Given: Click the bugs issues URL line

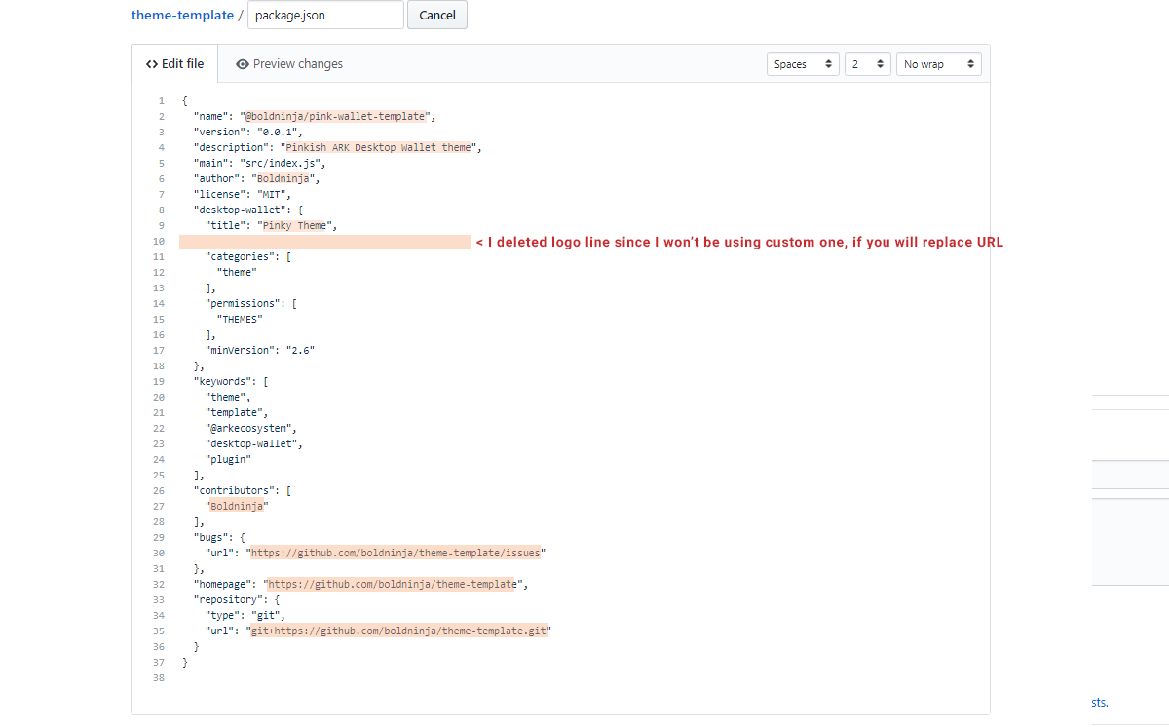Looking at the screenshot, I should 375,553.
